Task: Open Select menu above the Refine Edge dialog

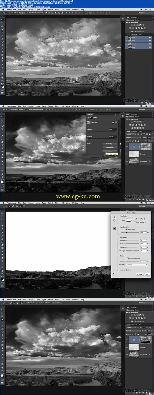Action: coord(50,203)
